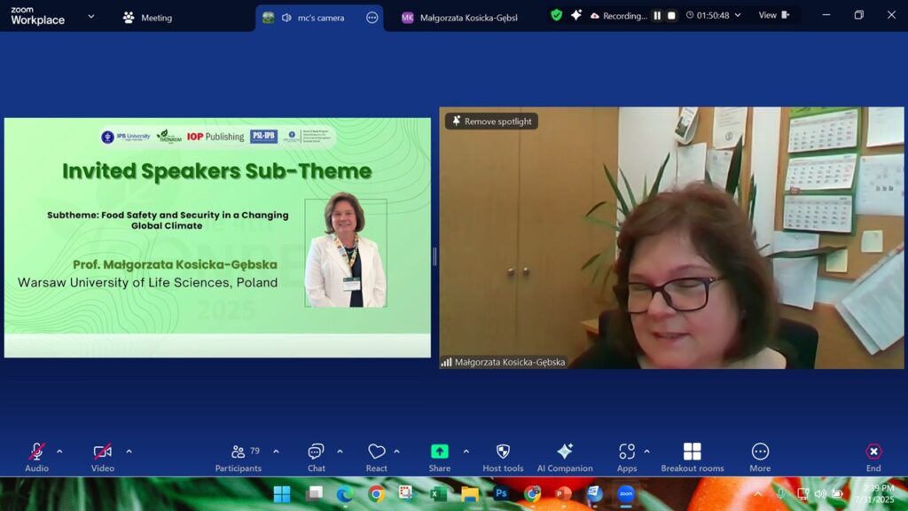
Task: Unmute the microphone with Audio button
Action: (36, 452)
